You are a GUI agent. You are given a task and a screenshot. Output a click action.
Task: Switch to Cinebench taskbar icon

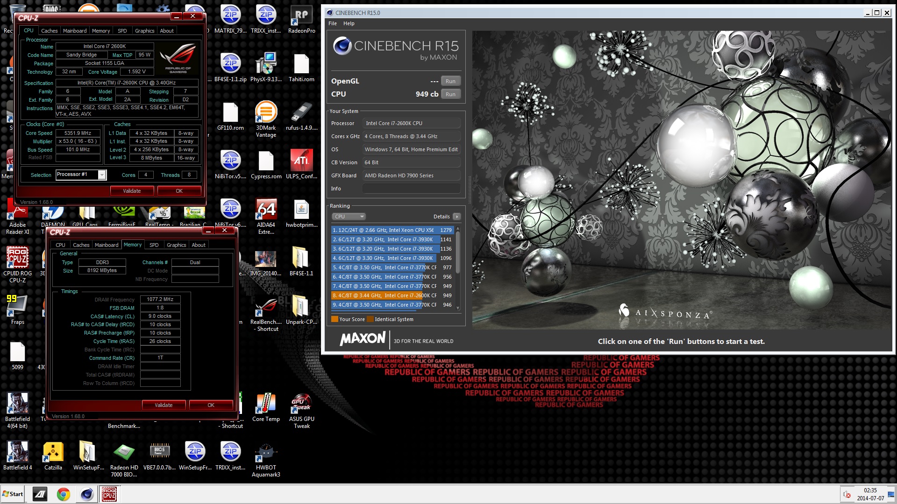coord(86,494)
